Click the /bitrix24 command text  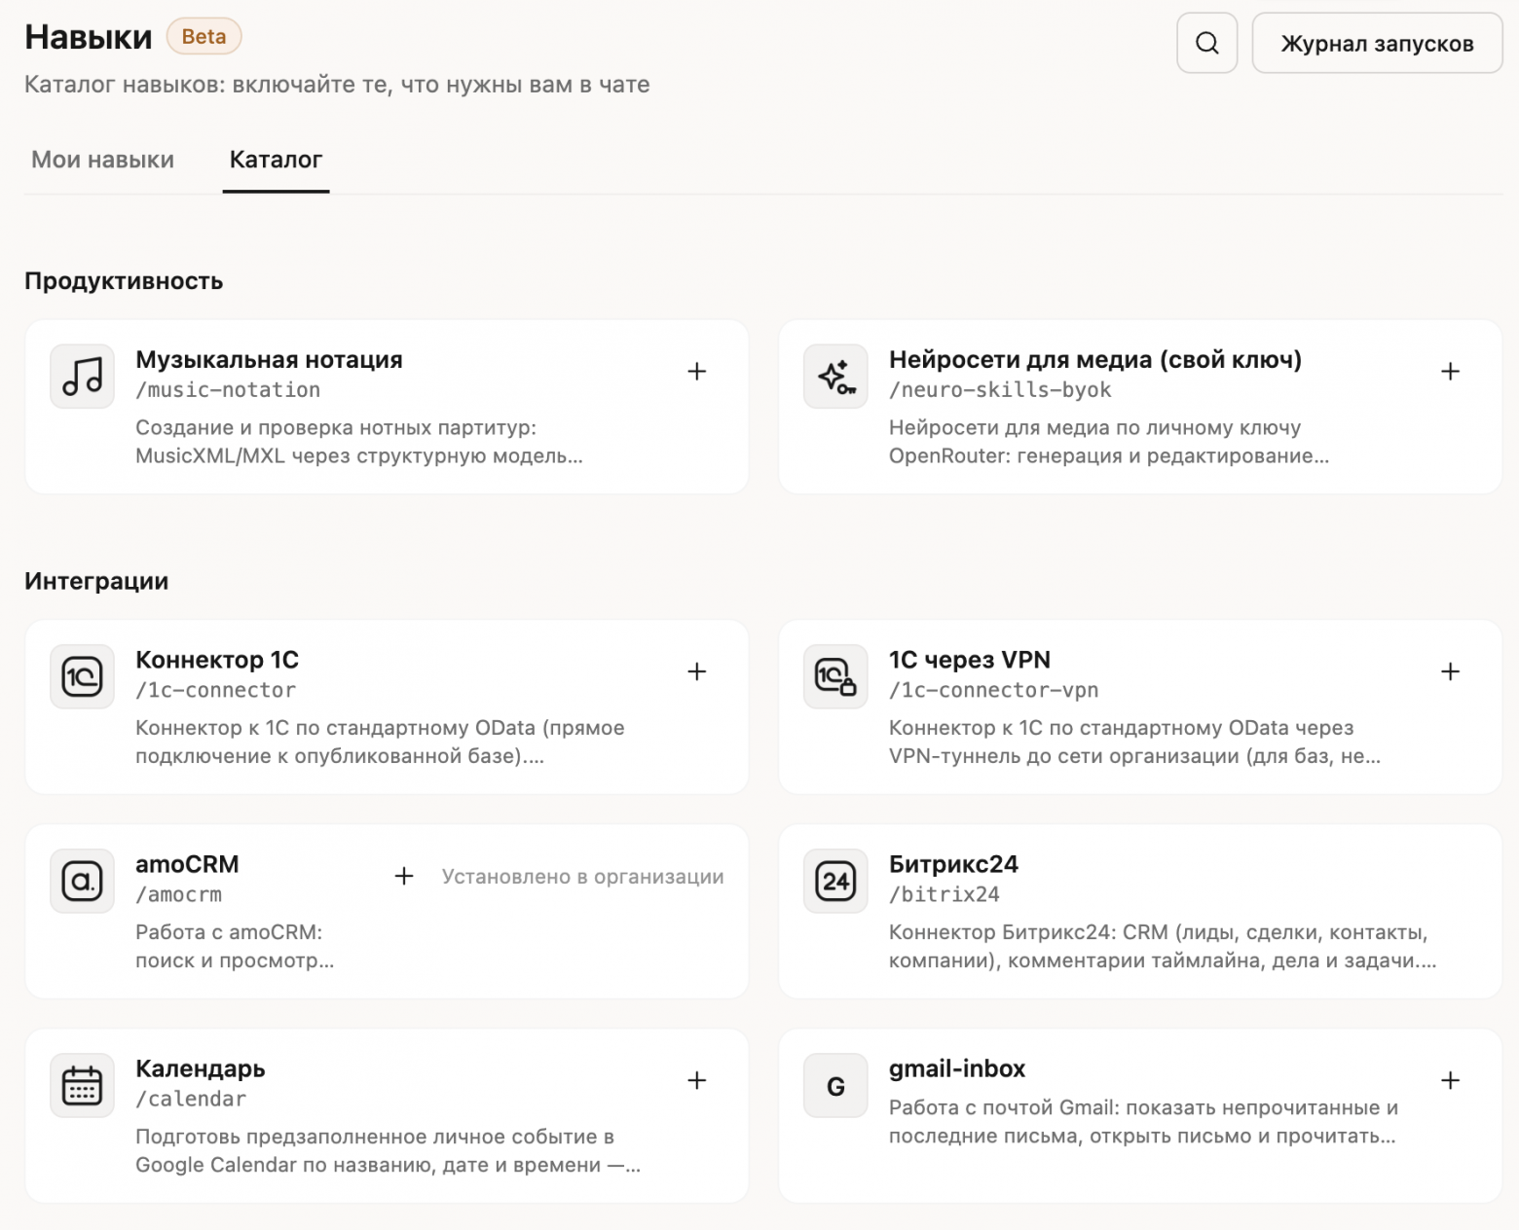pyautogui.click(x=945, y=895)
